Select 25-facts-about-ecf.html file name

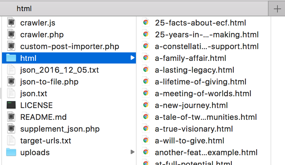coord(200,23)
